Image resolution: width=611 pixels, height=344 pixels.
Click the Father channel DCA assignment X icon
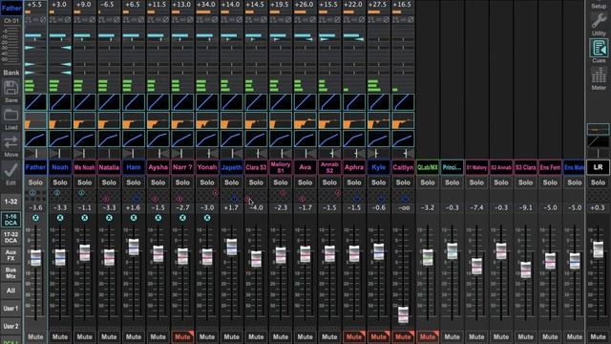pyautogui.click(x=36, y=218)
